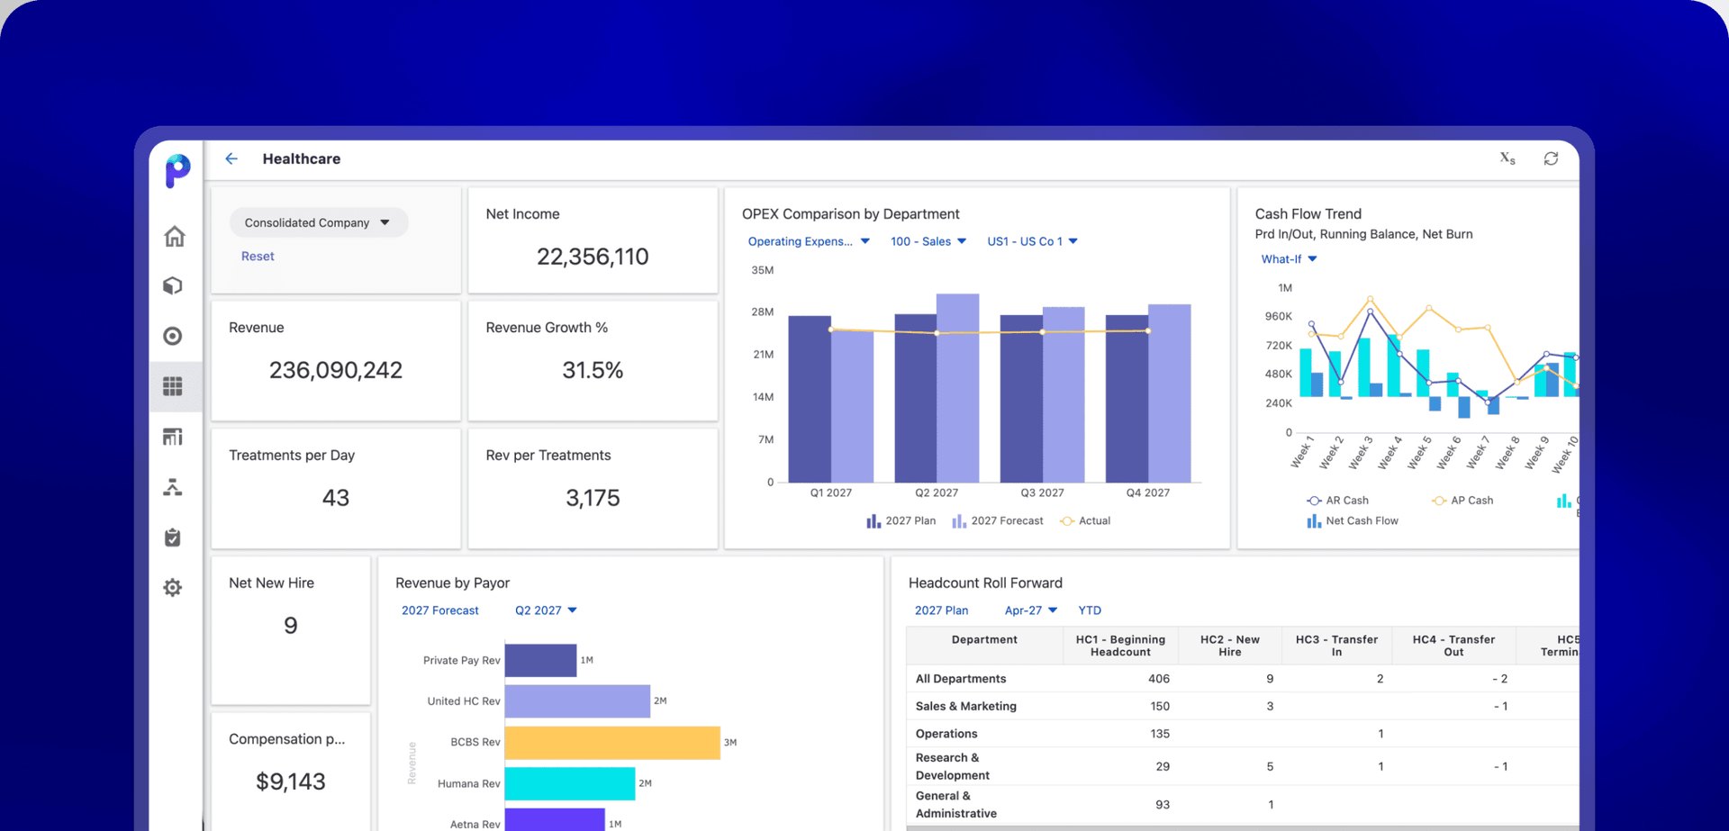This screenshot has width=1729, height=831.
Task: Click the Private Pay Rev bar
Action: click(540, 661)
